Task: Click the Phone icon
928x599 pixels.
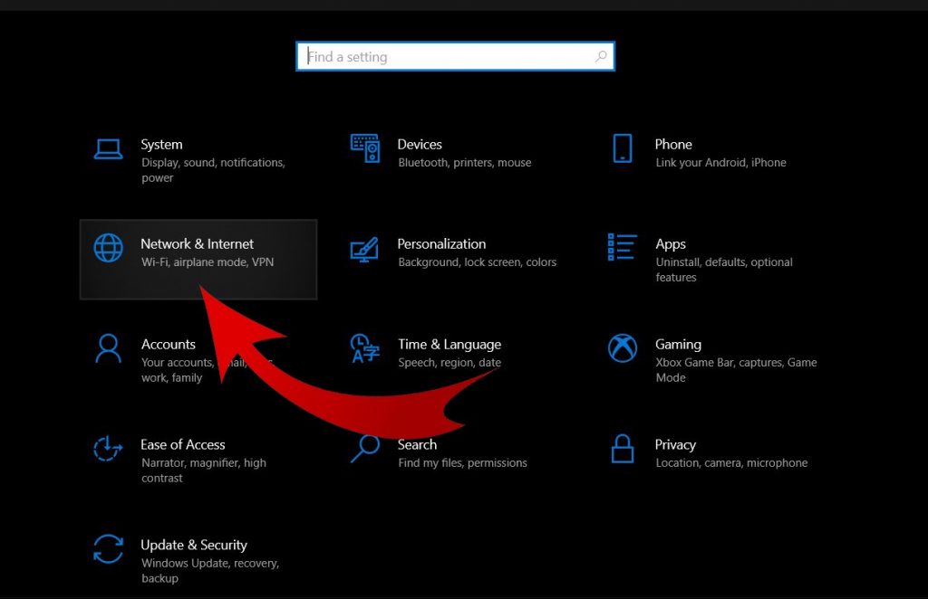Action: coord(622,148)
